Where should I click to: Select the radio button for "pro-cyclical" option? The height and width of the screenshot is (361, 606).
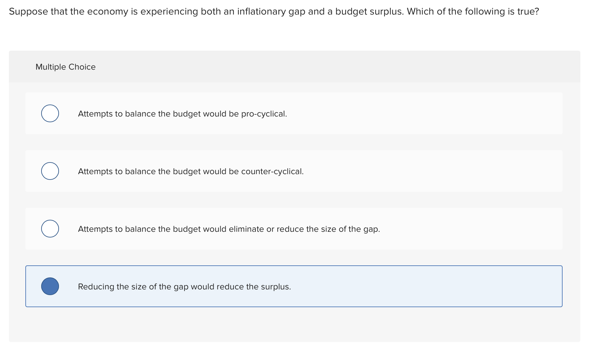pos(50,113)
